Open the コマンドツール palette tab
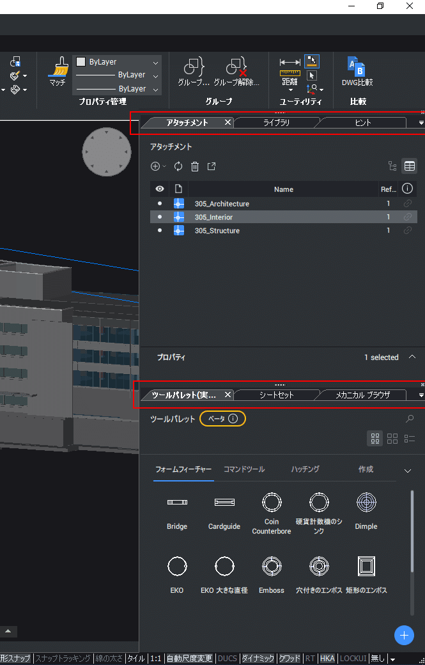This screenshot has height=665, width=425. click(244, 469)
